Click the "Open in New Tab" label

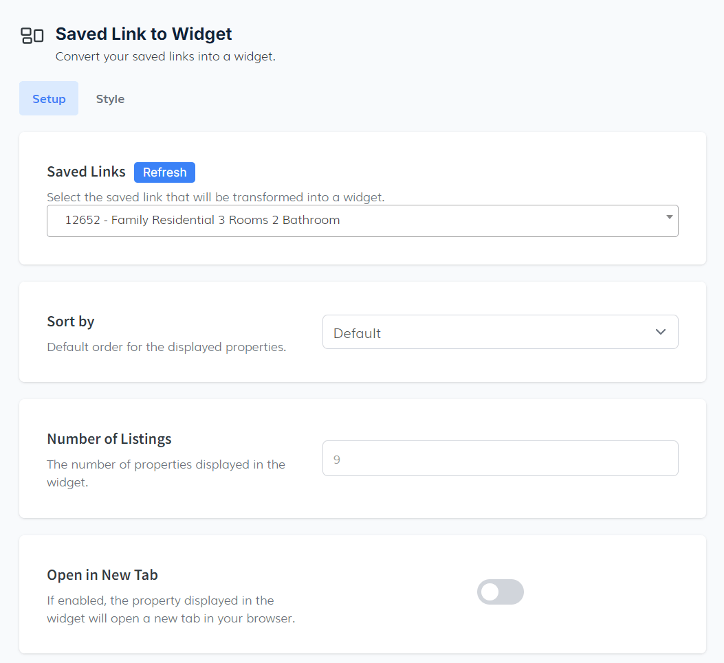click(102, 575)
